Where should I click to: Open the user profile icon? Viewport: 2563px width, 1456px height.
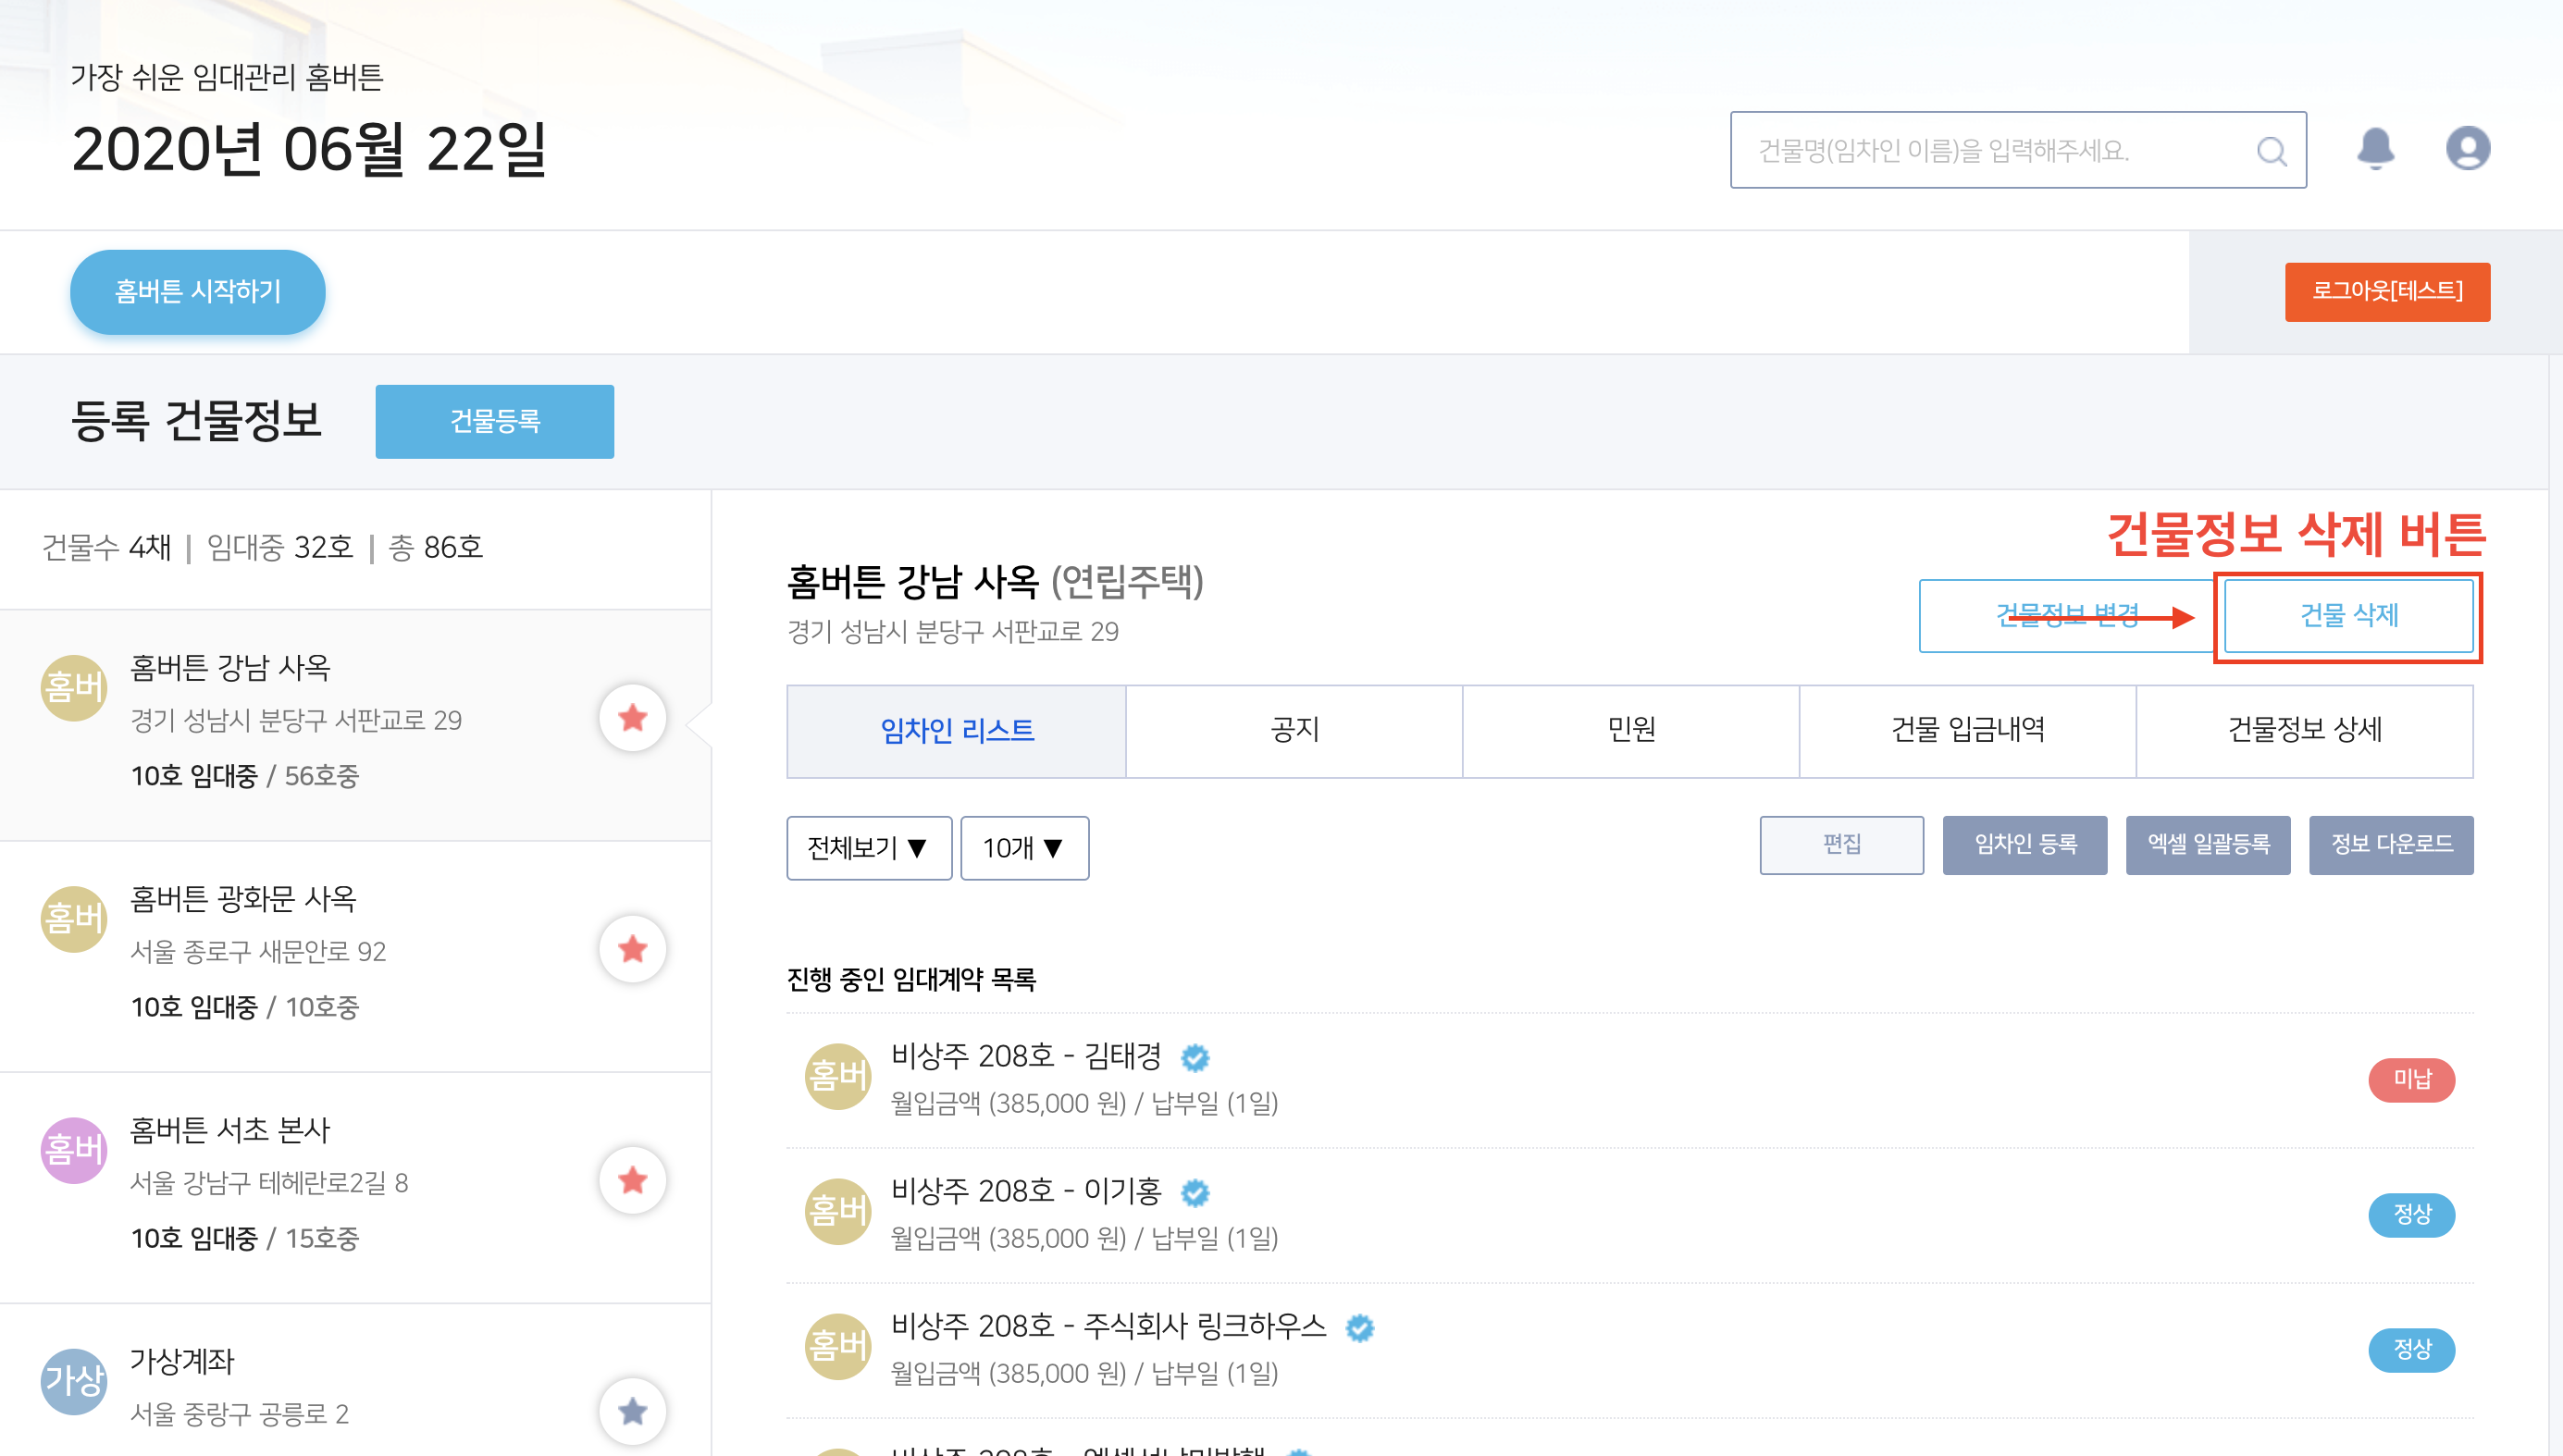click(x=2467, y=149)
